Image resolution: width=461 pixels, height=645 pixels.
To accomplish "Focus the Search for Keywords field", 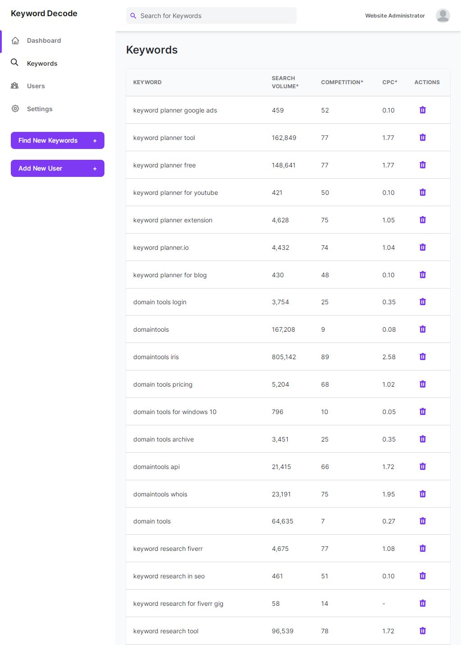I will coord(216,16).
